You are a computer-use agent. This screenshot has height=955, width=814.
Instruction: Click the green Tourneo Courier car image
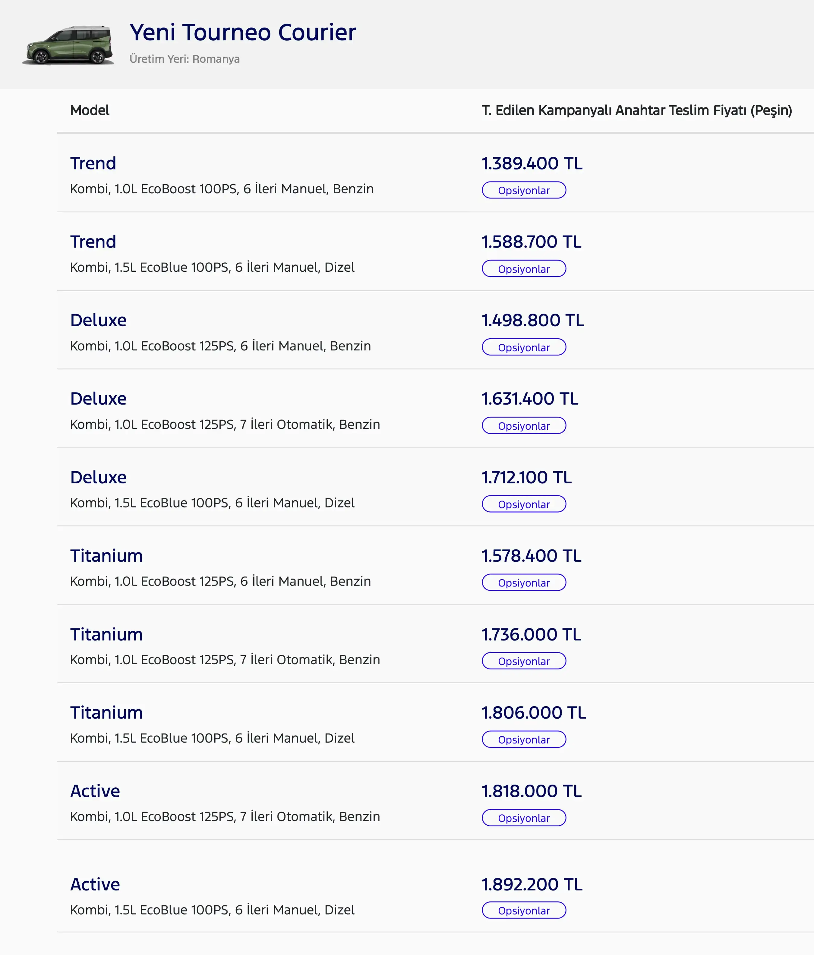coord(68,45)
